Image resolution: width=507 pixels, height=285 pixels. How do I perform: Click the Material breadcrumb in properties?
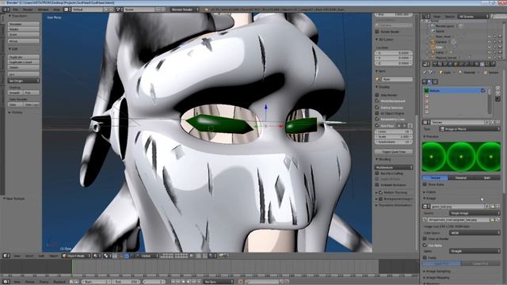tap(467, 72)
